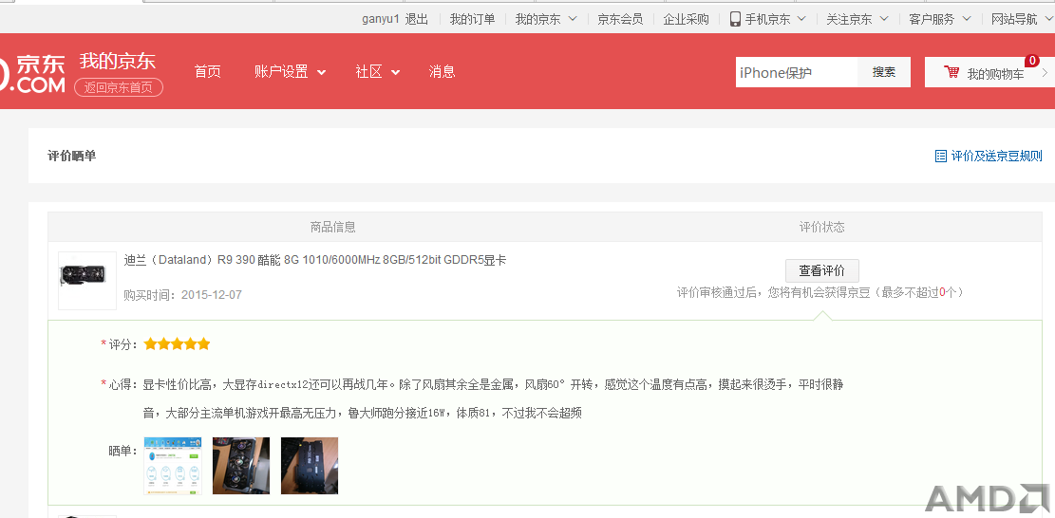
Task: Open 评价及送京豆规则 link
Action: point(996,156)
